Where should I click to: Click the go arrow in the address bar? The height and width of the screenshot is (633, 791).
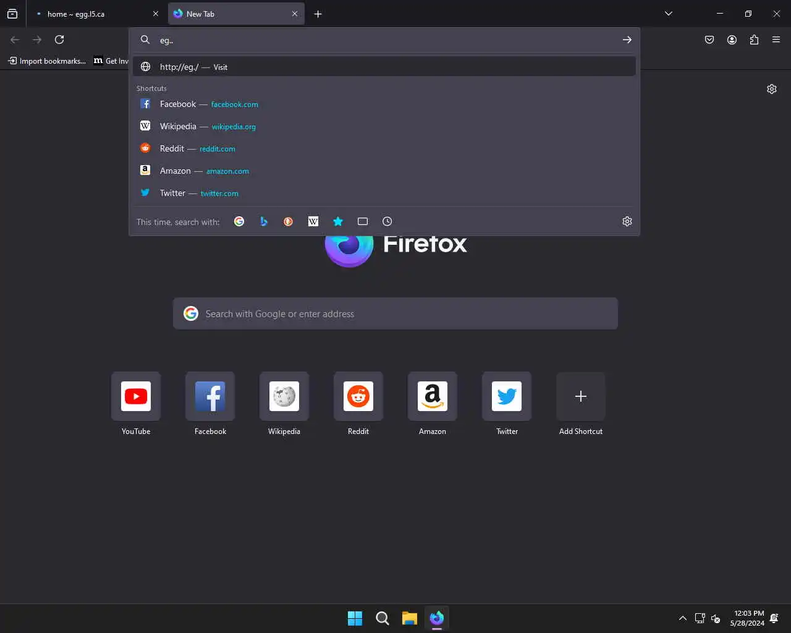click(627, 40)
